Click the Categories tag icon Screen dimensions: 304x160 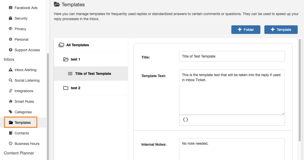click(x=11, y=112)
